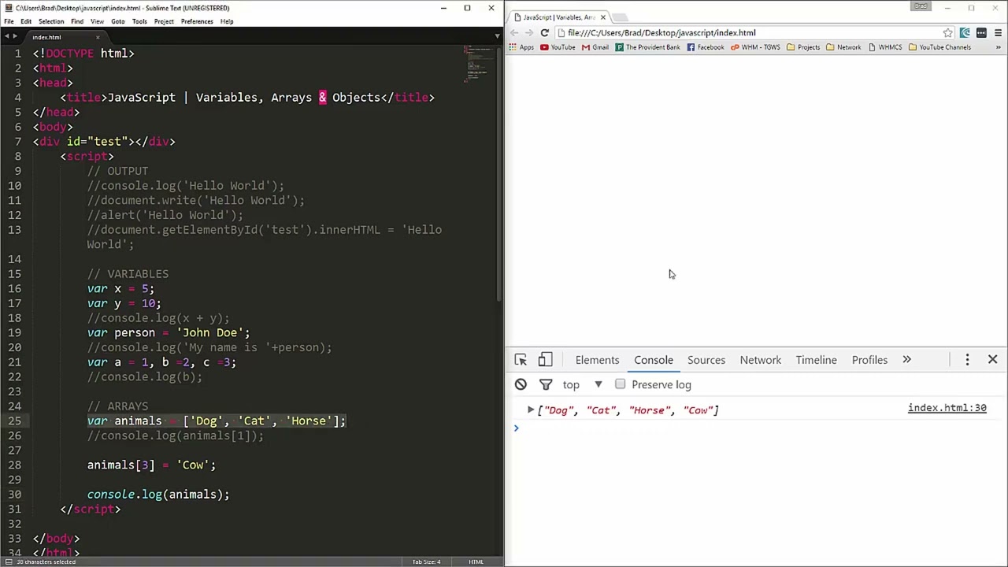Go forward in Chrome history
1008x567 pixels.
tap(529, 33)
